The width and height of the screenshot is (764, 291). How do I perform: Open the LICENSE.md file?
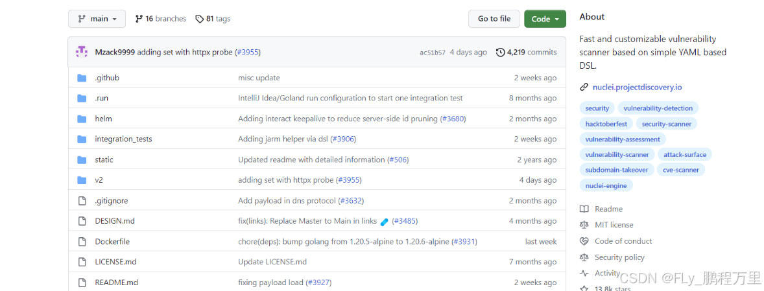(x=115, y=262)
